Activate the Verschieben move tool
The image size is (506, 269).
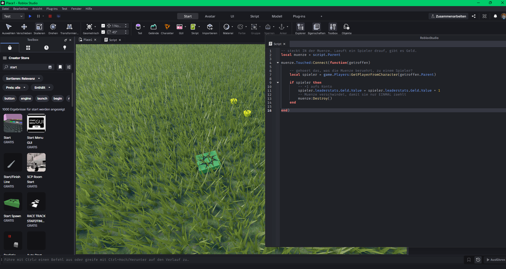pos(24,29)
